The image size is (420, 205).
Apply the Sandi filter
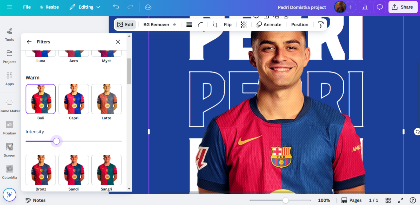74,170
